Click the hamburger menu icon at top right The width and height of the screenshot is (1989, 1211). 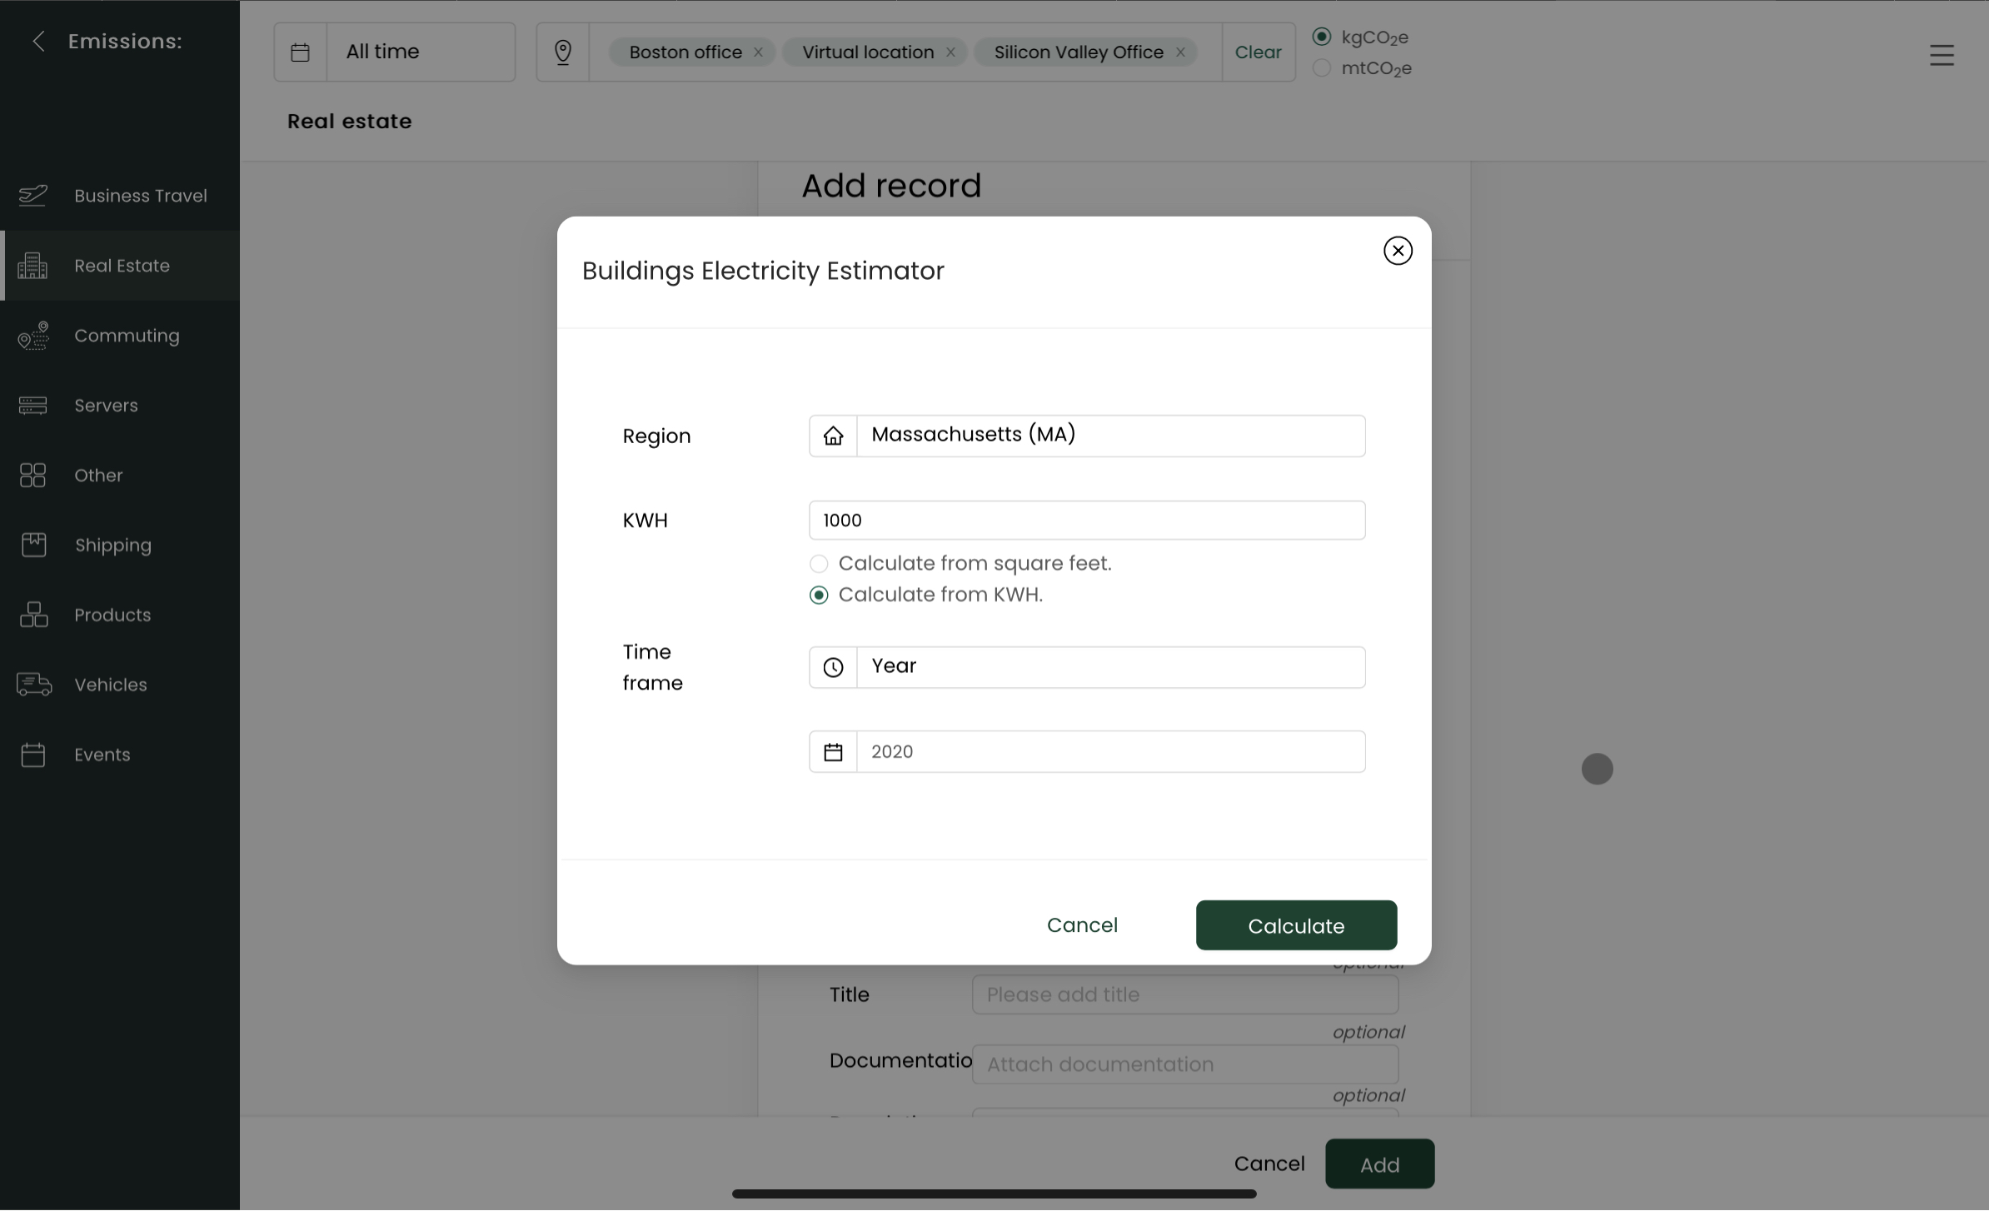click(1942, 55)
